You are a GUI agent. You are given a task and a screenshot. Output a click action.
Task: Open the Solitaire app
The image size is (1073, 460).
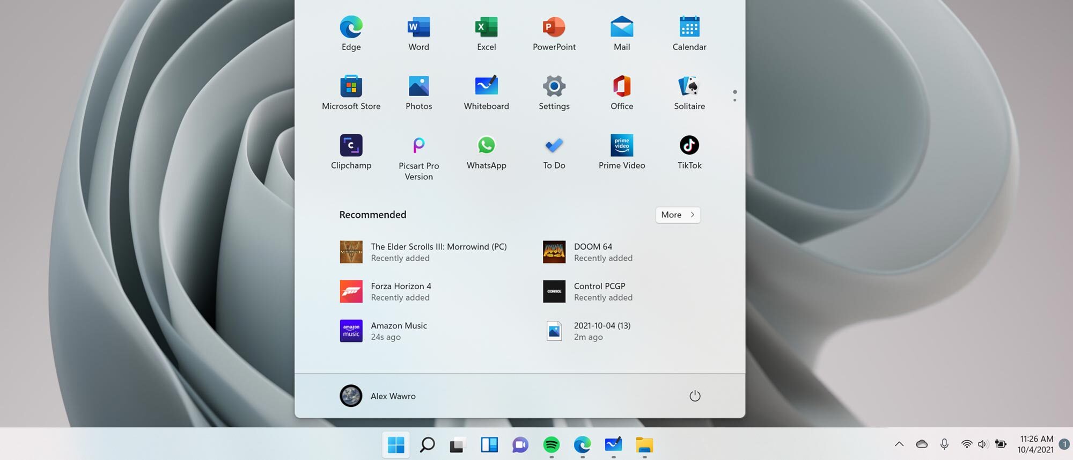689,93
